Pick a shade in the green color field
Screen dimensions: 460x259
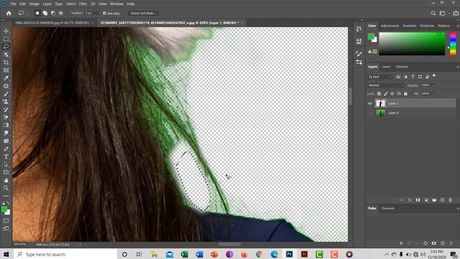click(412, 44)
